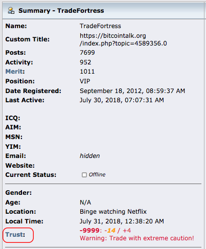Click the Date Registered value

[132, 91]
